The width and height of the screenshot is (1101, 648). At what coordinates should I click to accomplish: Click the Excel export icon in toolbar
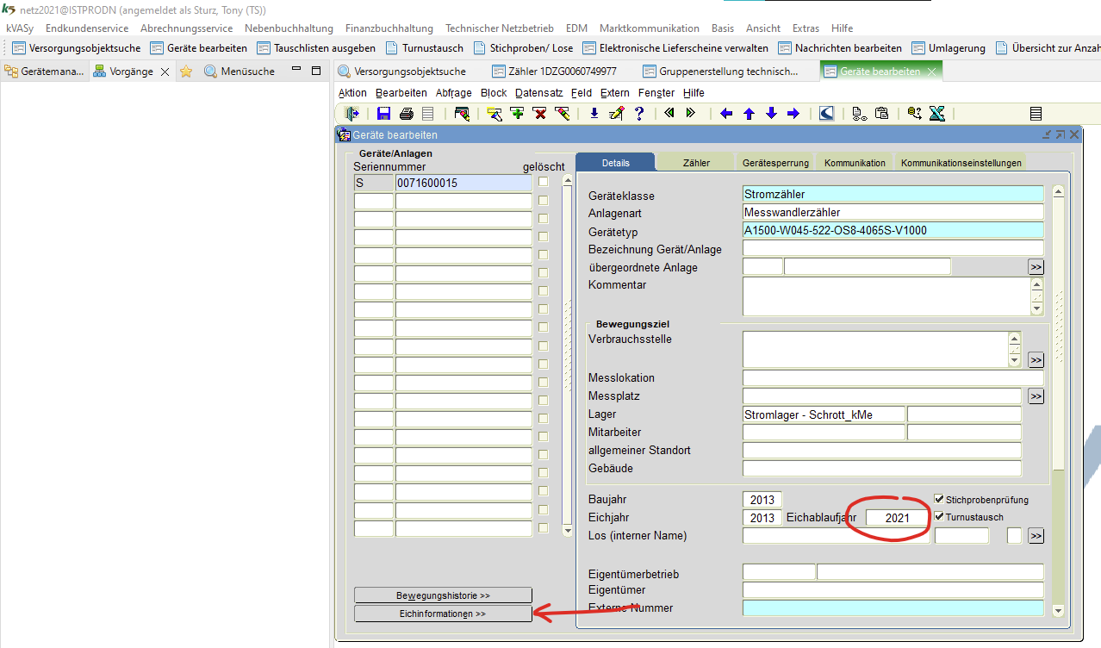click(937, 114)
